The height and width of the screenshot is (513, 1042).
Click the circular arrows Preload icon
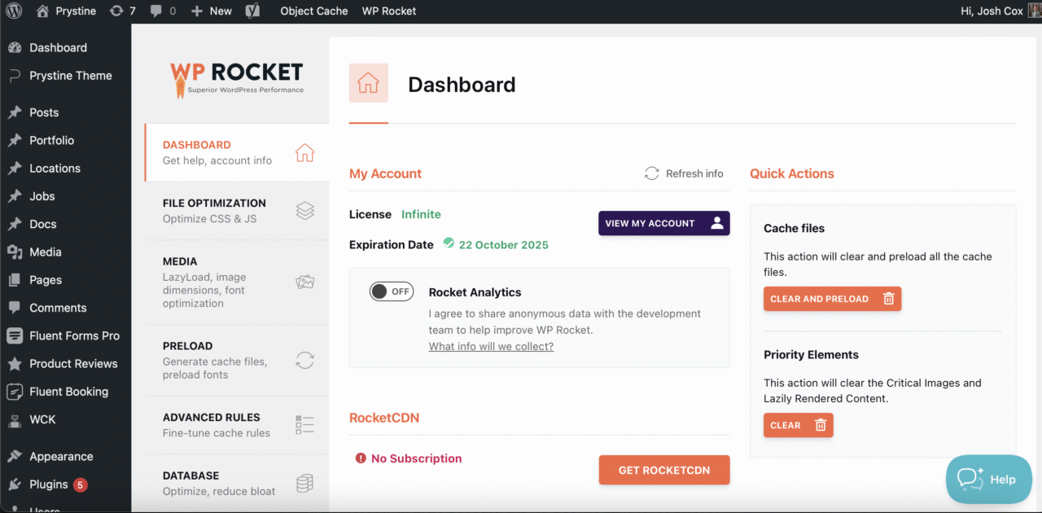click(304, 361)
